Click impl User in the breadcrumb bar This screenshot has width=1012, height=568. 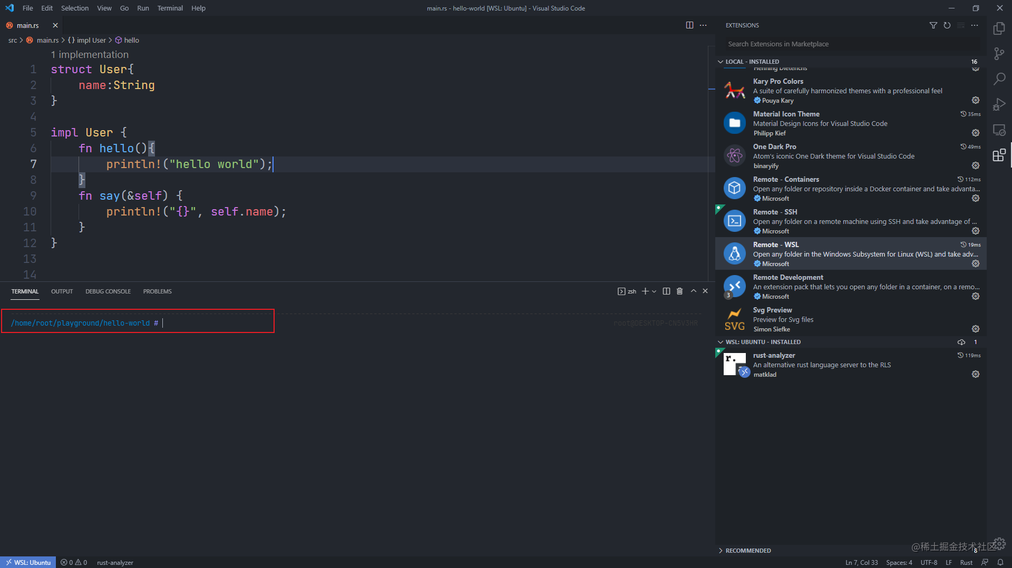coord(91,40)
